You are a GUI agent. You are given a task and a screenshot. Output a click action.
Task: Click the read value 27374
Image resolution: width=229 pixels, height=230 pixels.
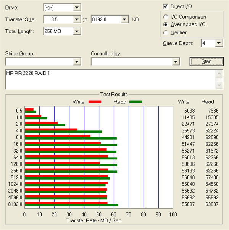(212, 124)
